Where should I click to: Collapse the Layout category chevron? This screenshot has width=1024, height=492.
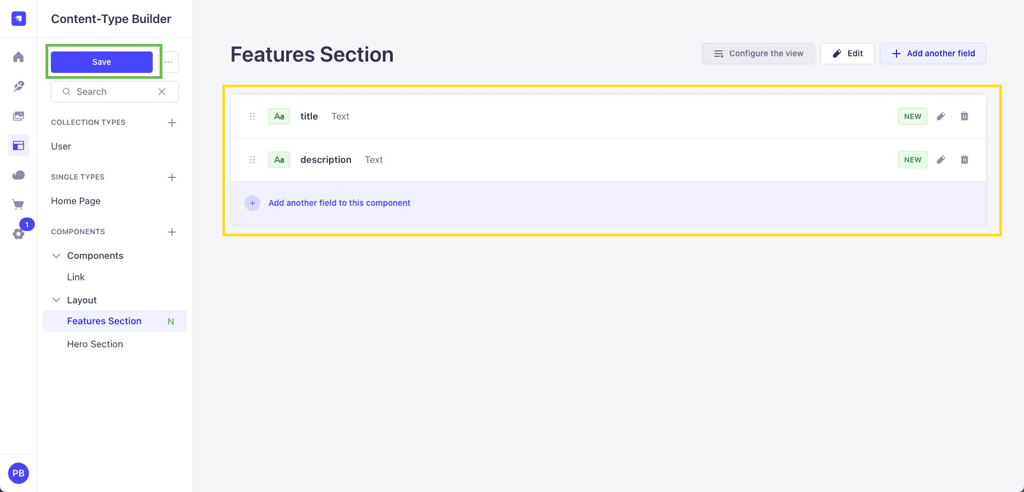pos(56,300)
